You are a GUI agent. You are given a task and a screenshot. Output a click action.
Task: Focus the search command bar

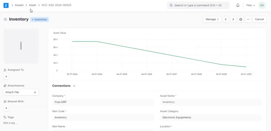pos(198,5)
